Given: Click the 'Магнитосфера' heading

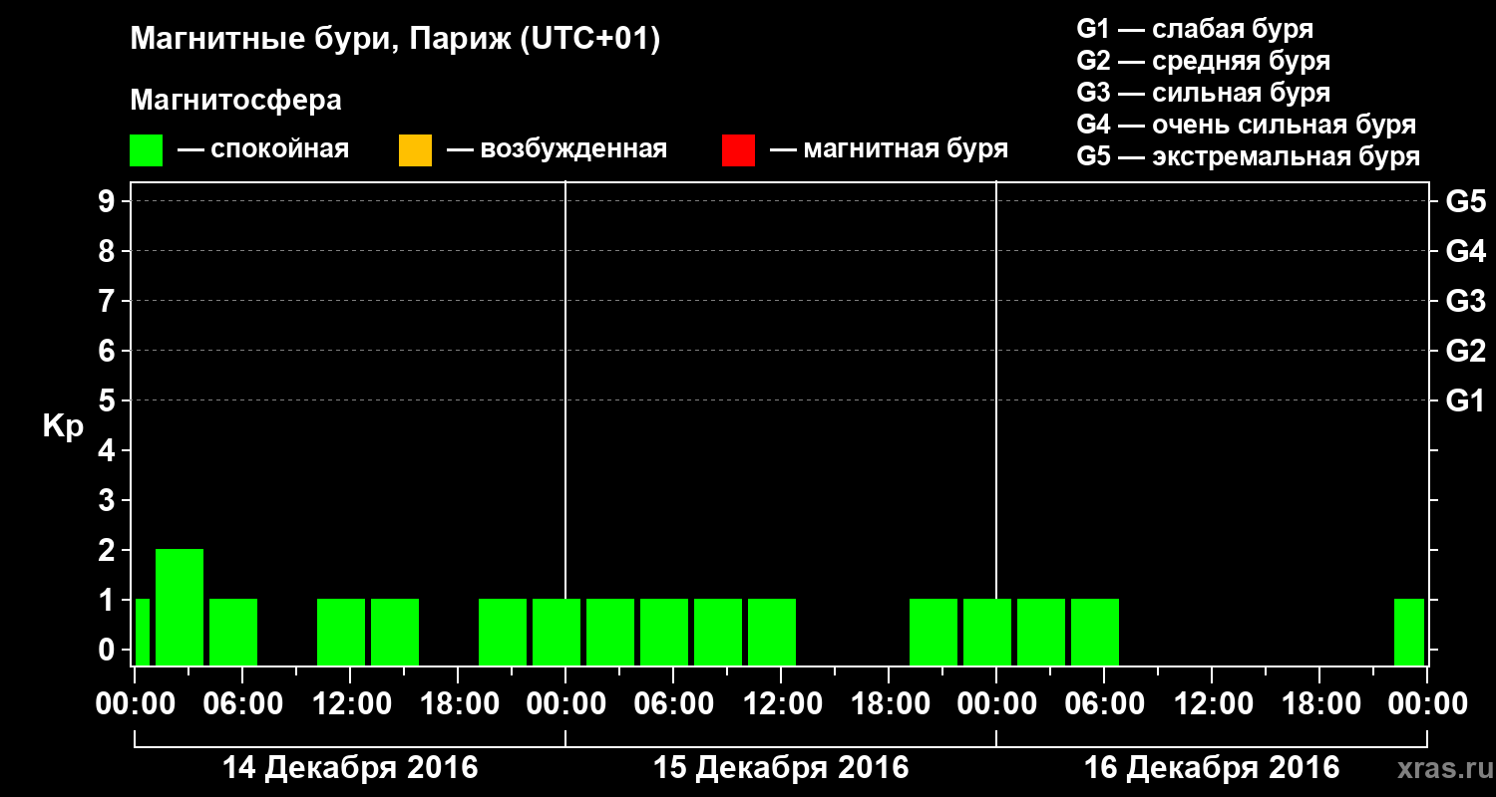Looking at the screenshot, I should coord(235,101).
